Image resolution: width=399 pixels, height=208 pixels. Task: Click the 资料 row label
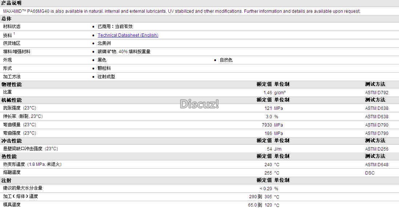[x=7, y=35]
